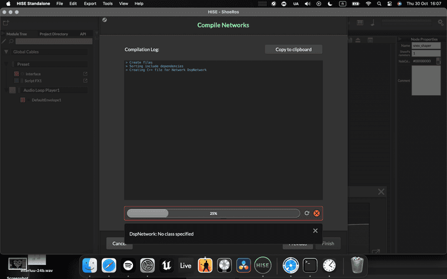
Task: Select the DefaultEnvelope1 tree item
Action: tap(46, 100)
